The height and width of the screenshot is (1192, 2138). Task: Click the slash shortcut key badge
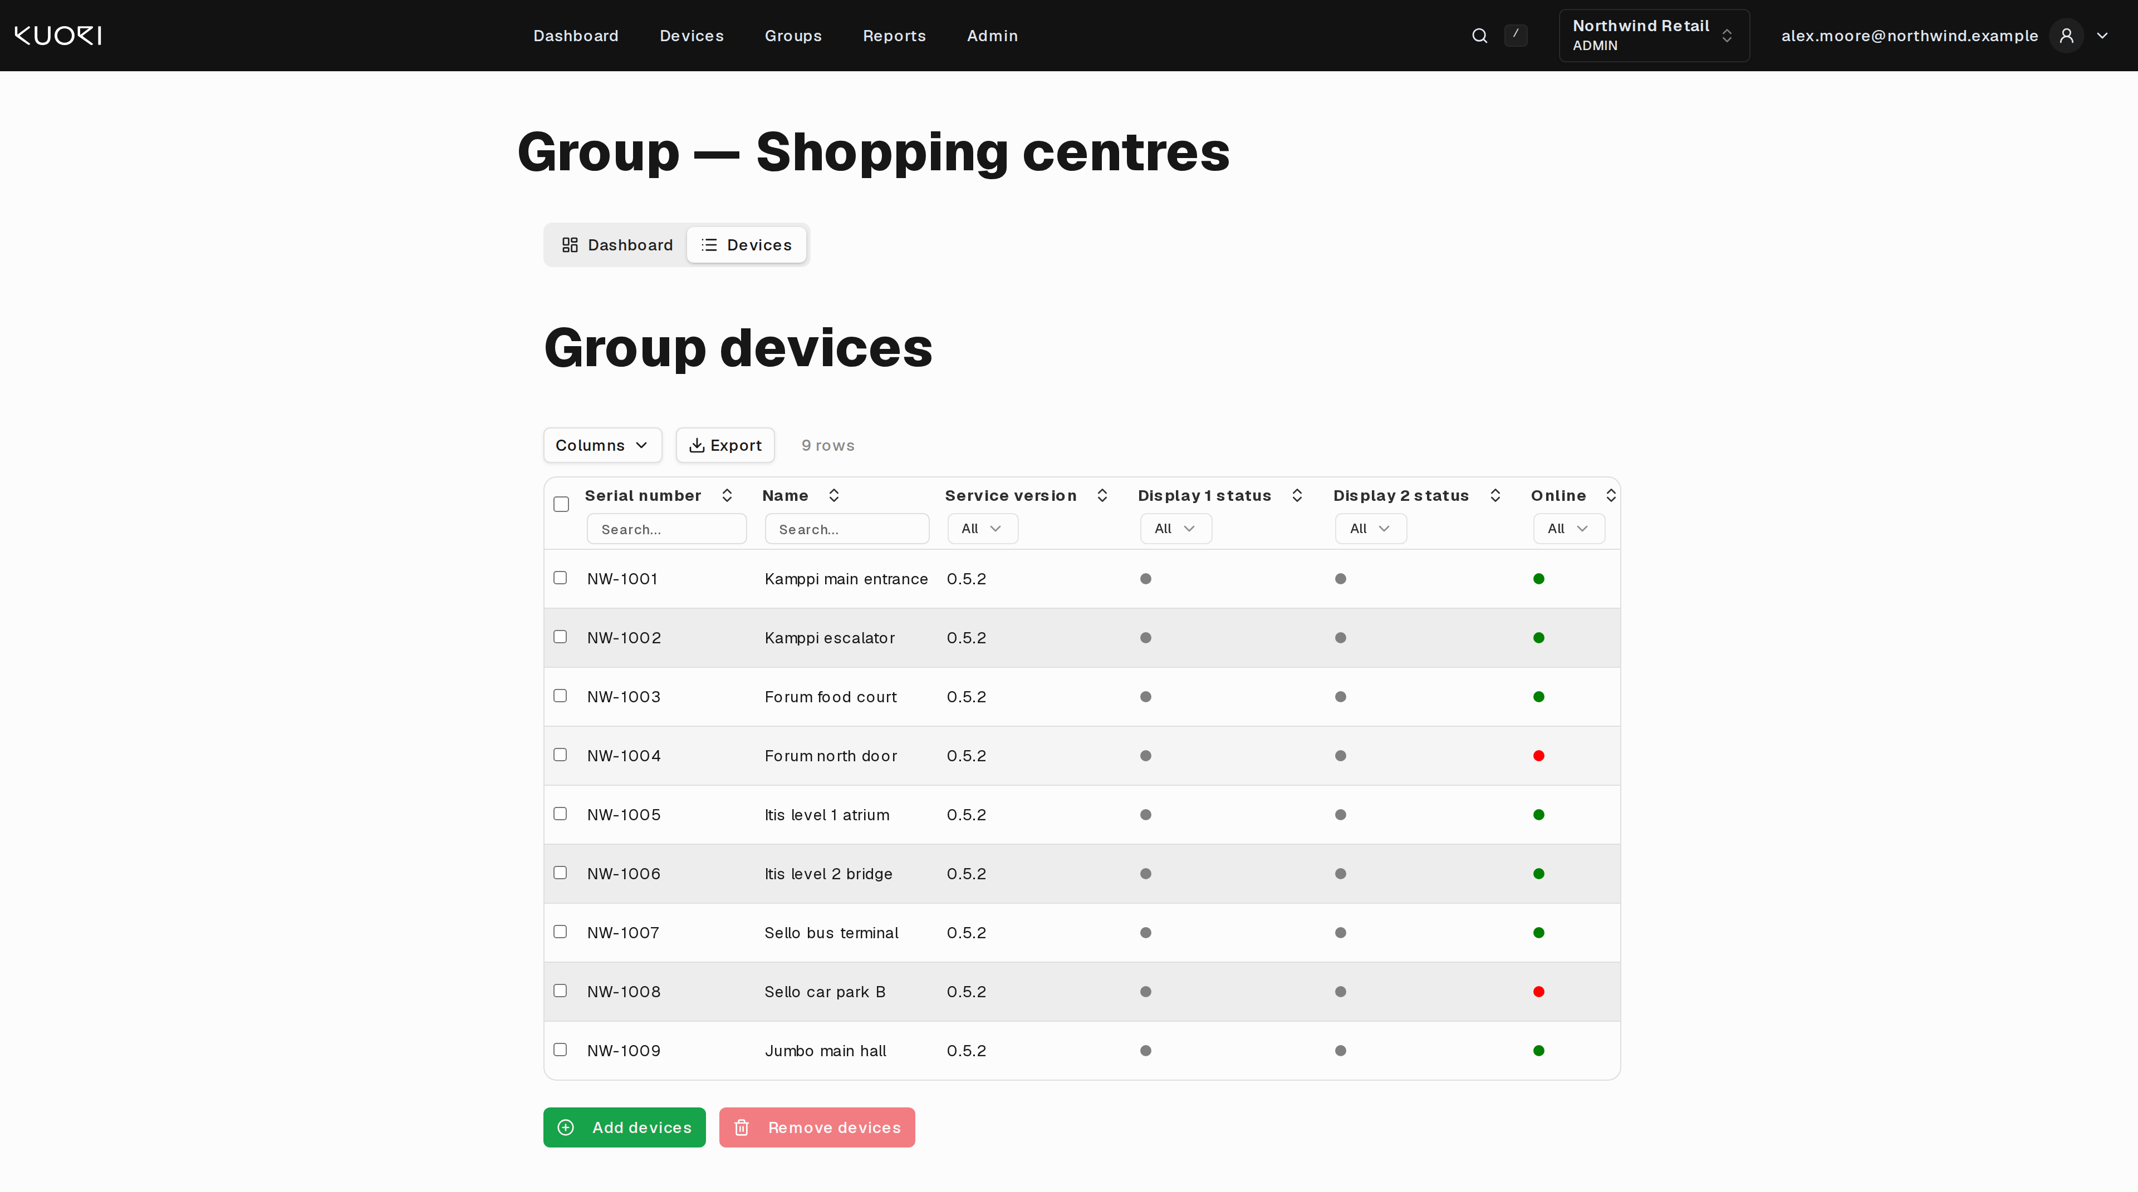point(1516,35)
